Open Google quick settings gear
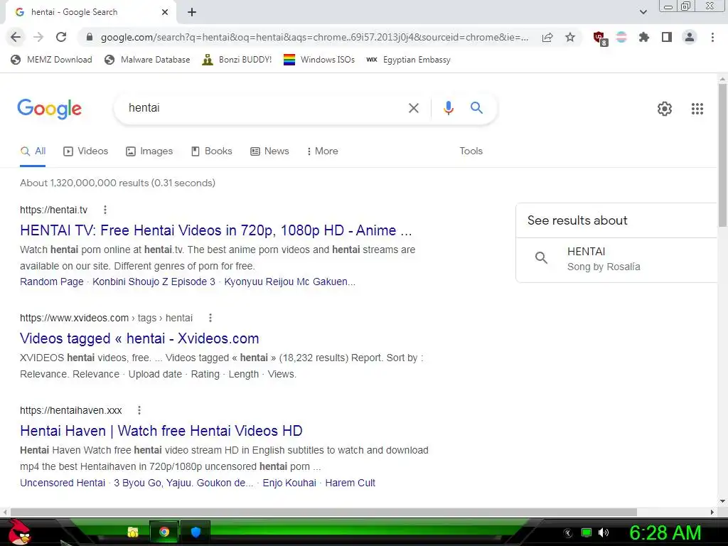The image size is (728, 546). tap(665, 109)
